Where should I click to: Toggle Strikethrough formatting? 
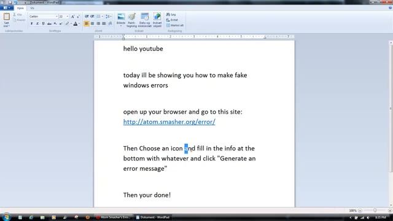[49, 23]
